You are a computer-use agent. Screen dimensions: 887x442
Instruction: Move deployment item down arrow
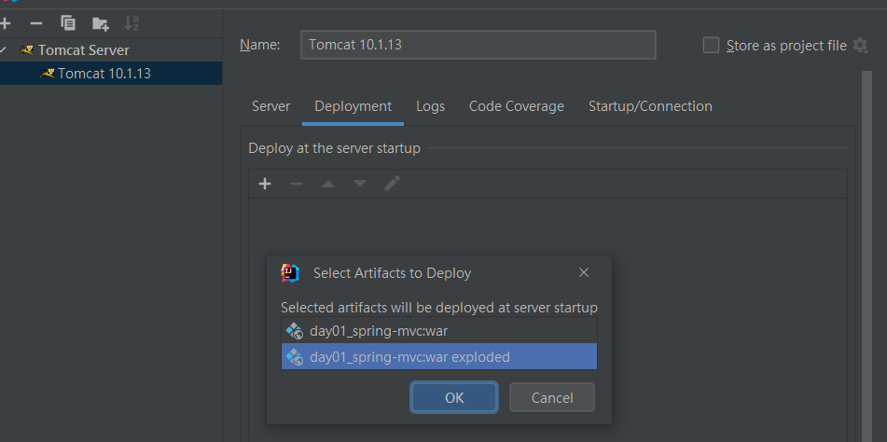[x=360, y=184]
